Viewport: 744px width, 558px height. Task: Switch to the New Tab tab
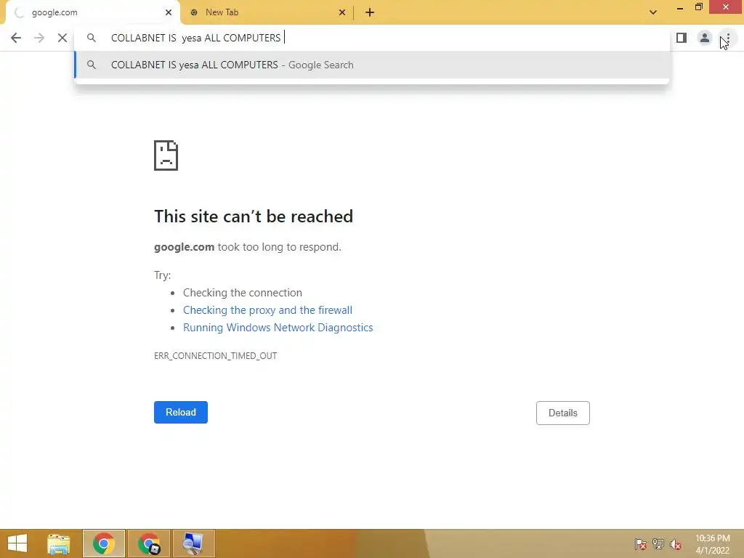pyautogui.click(x=267, y=12)
